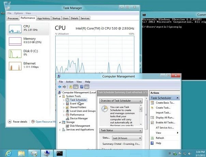Select the Memory mini graph in Task Manager
The height and width of the screenshot is (157, 206).
[x=15, y=41]
